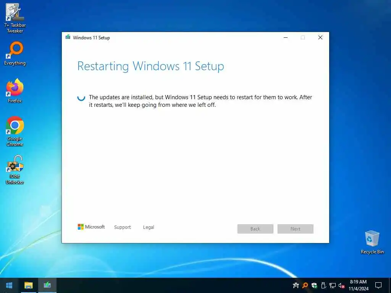Open the Legal link
The height and width of the screenshot is (293, 391).
[149, 227]
